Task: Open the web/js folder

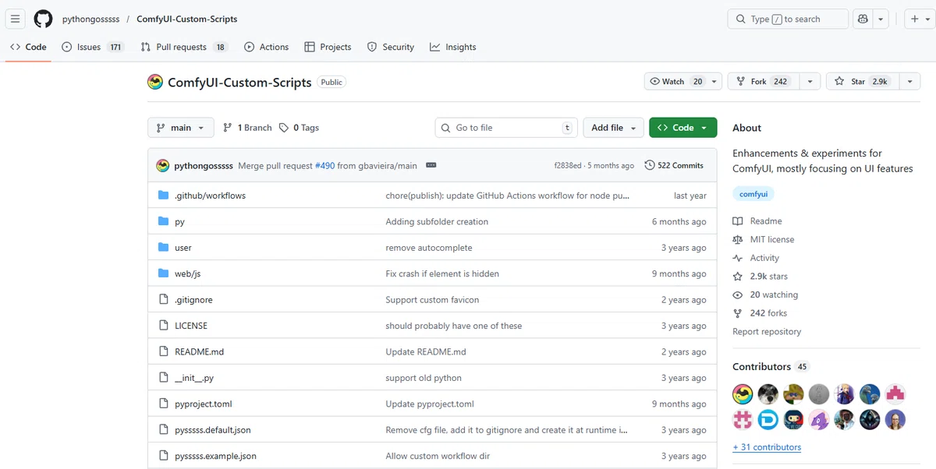Action: (x=187, y=274)
